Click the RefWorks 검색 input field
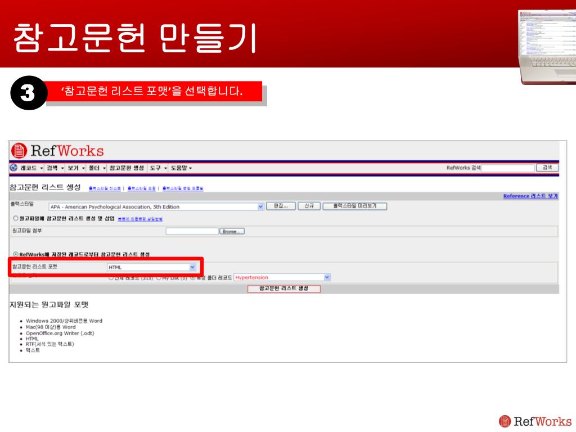576x432 pixels. (x=508, y=168)
